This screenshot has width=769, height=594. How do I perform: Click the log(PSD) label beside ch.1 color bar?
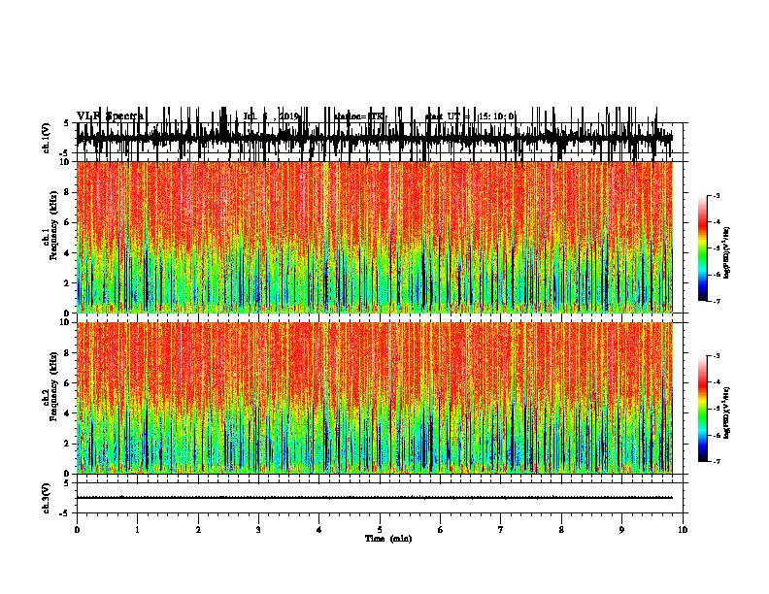pyautogui.click(x=727, y=253)
